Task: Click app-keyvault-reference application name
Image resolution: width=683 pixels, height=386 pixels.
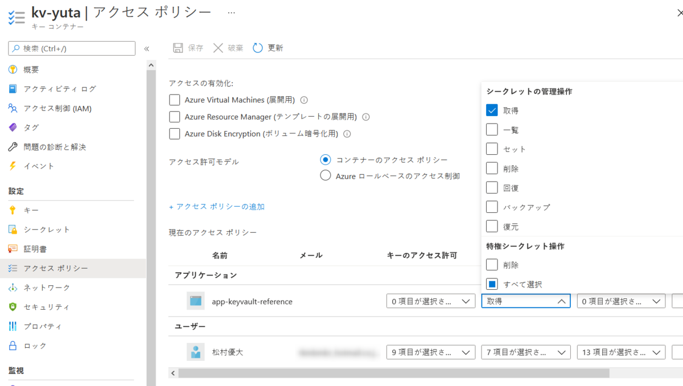Action: (252, 301)
